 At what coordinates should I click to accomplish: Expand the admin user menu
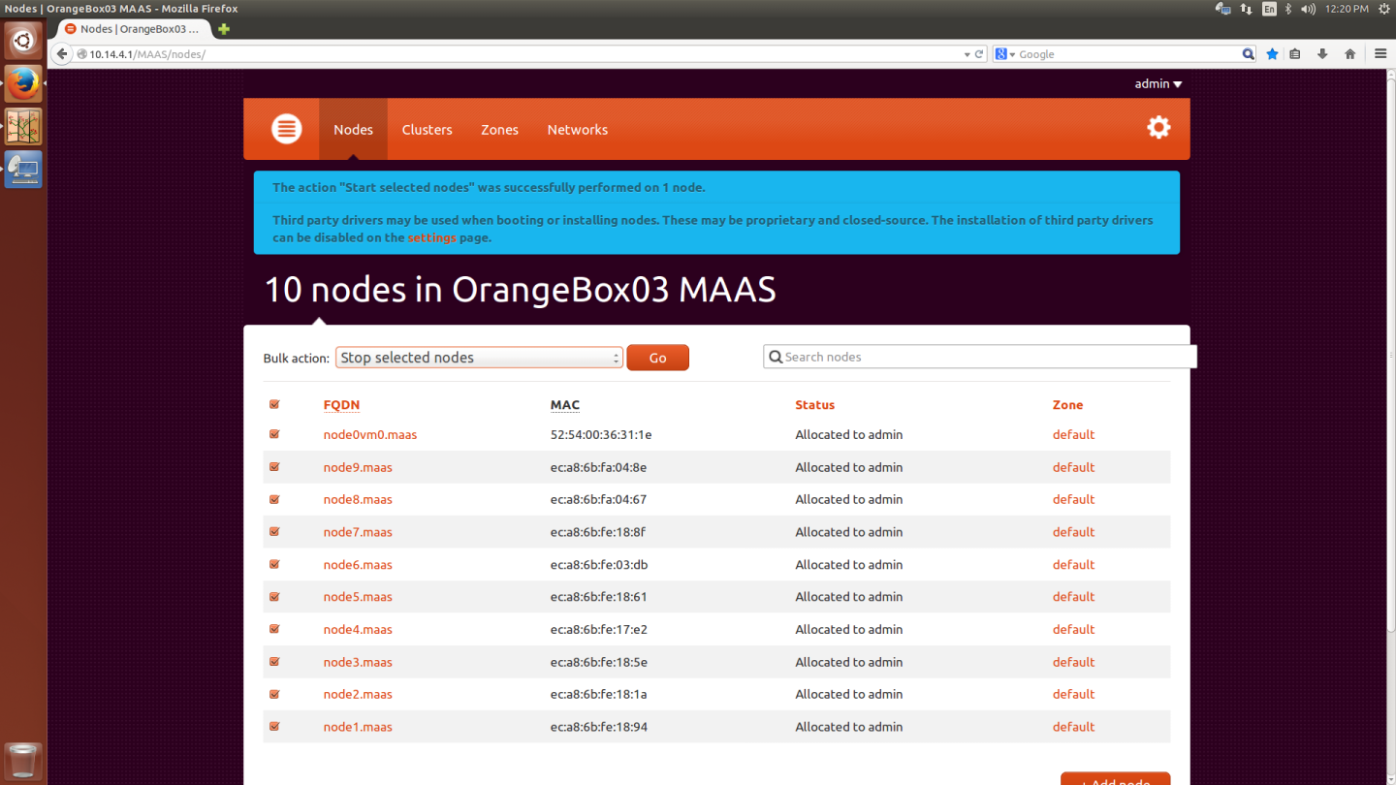[x=1158, y=83]
